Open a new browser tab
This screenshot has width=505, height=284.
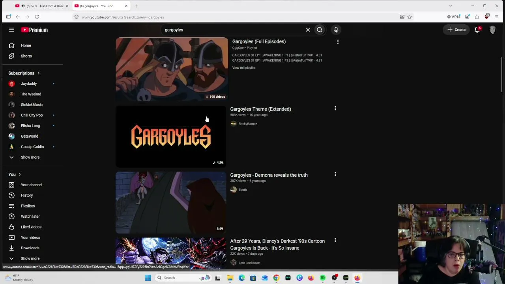click(x=136, y=6)
